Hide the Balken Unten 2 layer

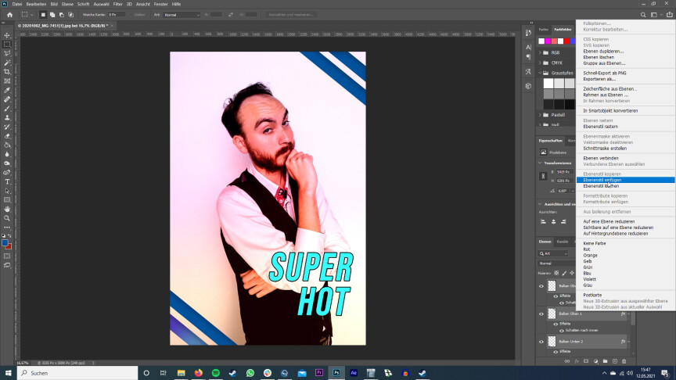tap(541, 342)
